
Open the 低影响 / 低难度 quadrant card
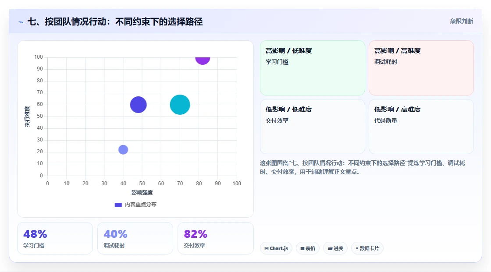coord(313,127)
